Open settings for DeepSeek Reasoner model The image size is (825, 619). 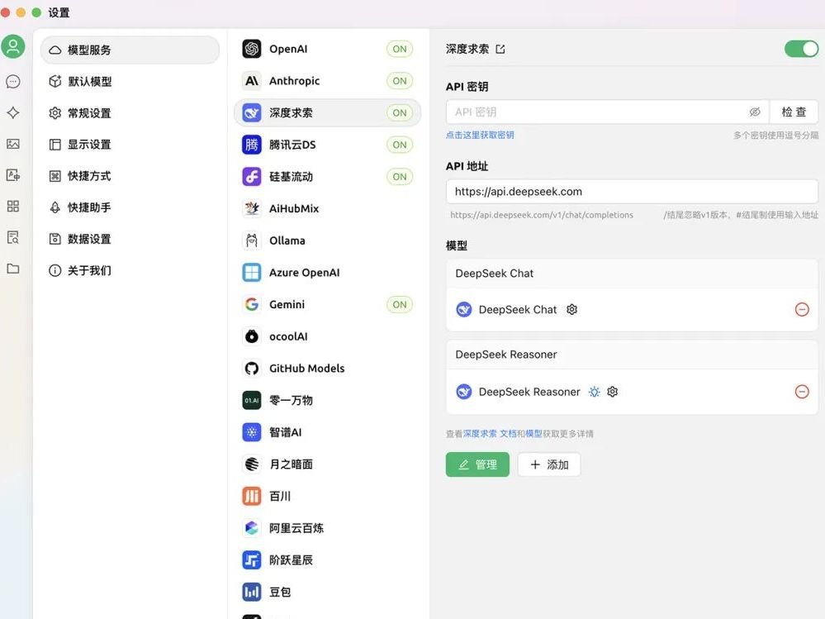(613, 391)
